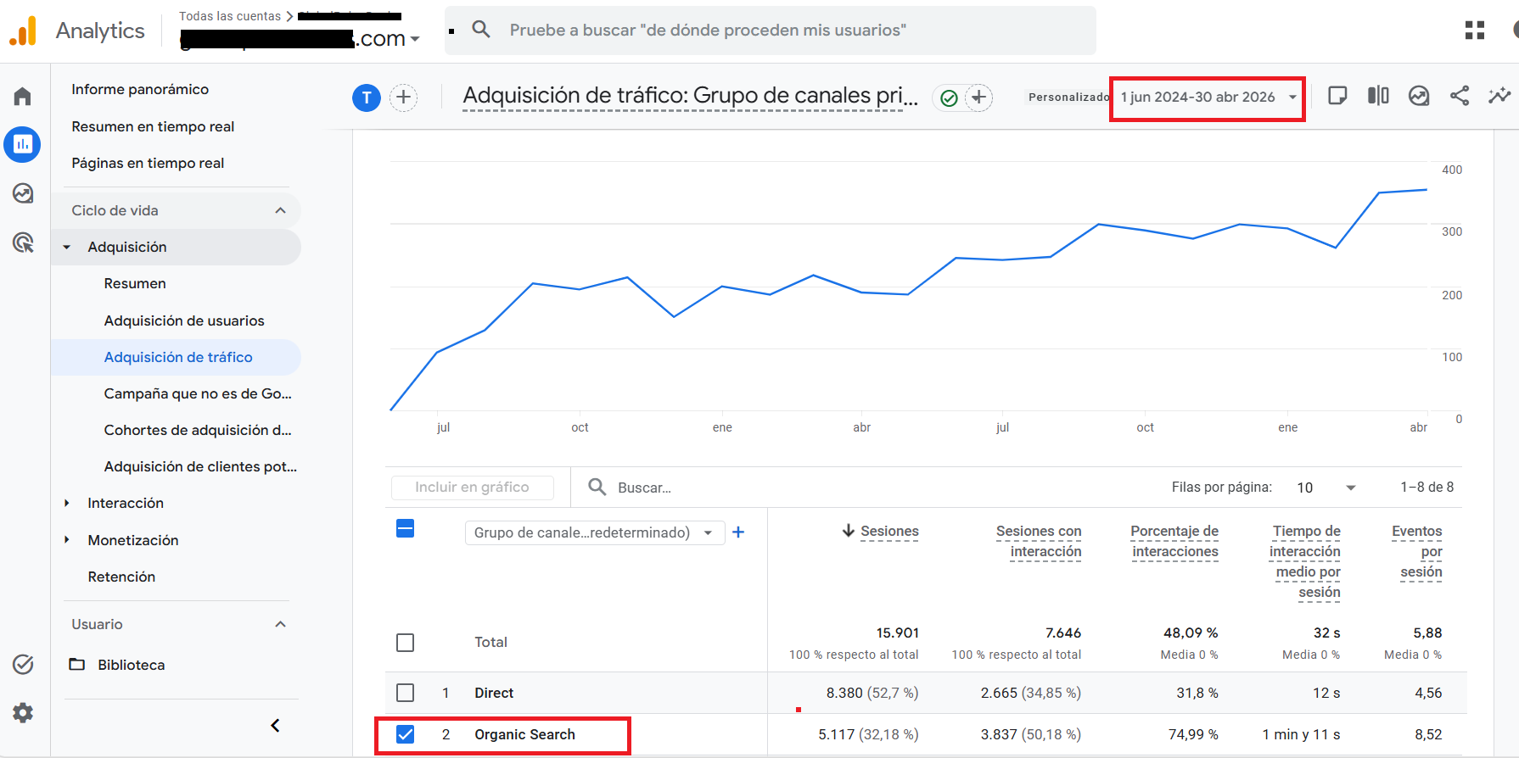Add a secondary dimension with blue plus

[738, 532]
